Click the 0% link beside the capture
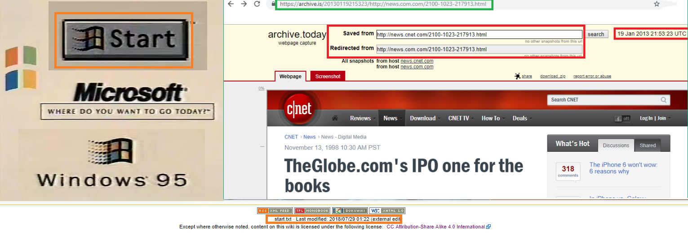This screenshot has height=236, width=688. point(261,88)
